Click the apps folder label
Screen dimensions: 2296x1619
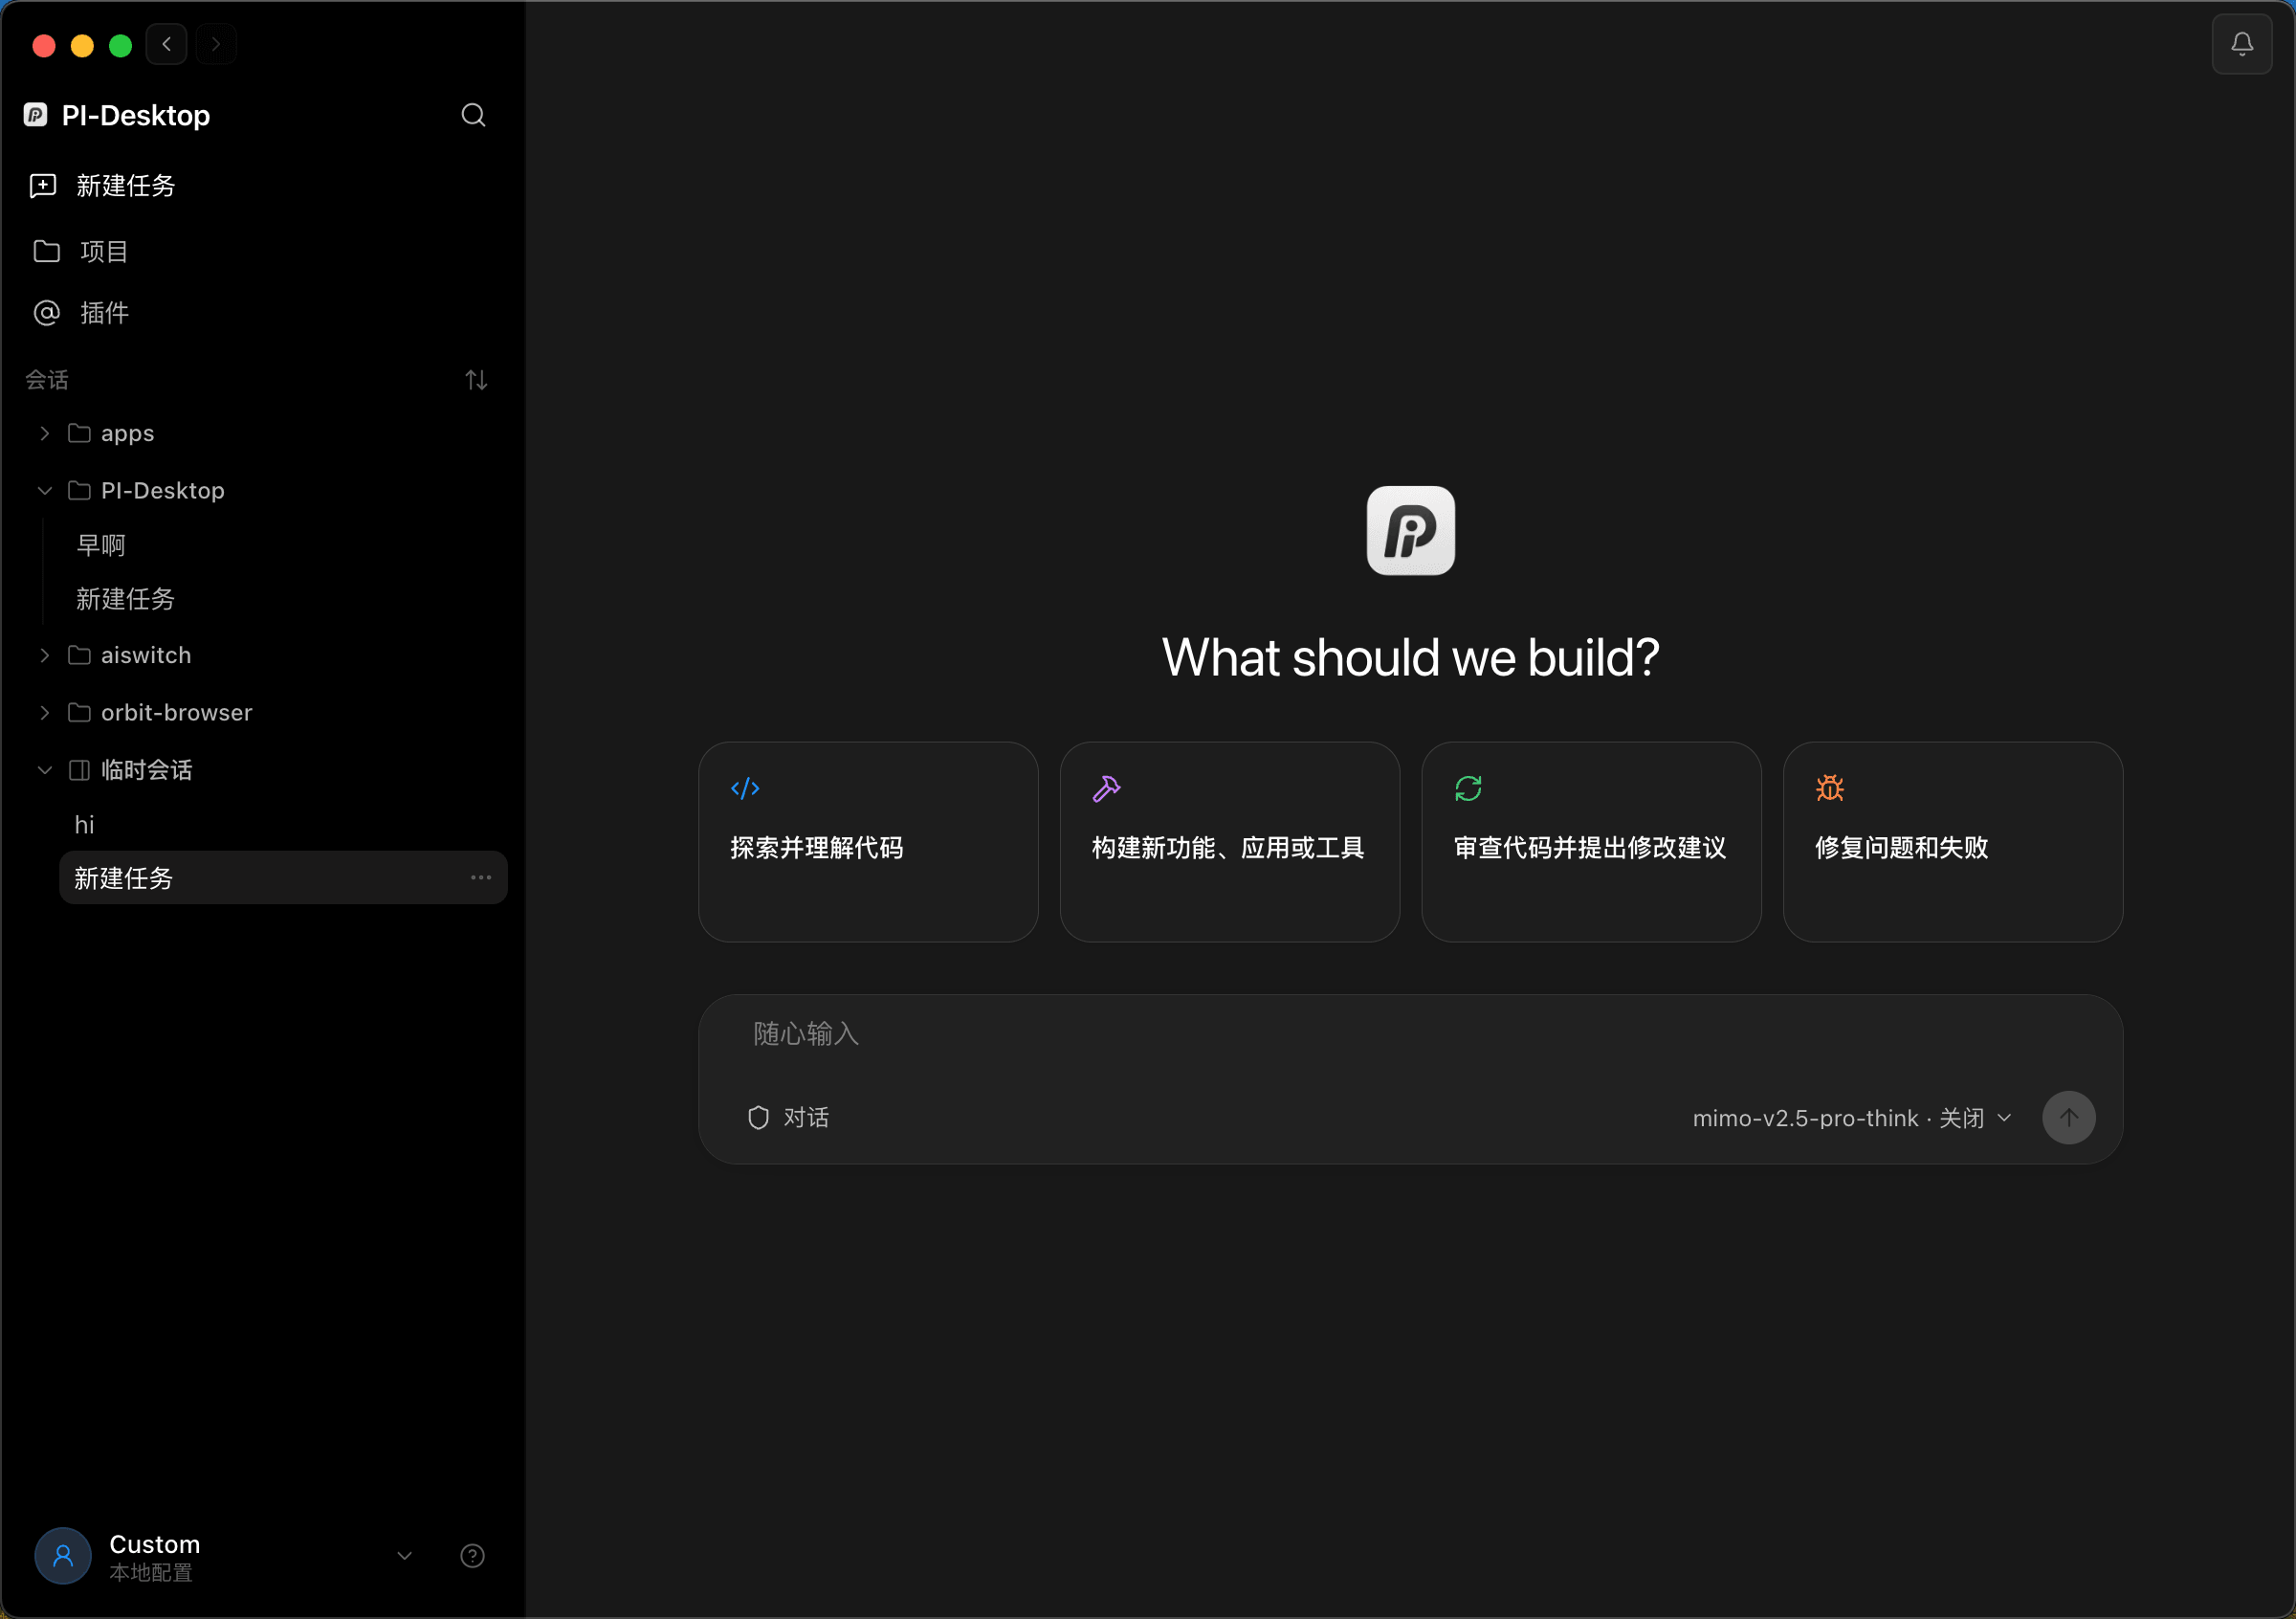pos(127,433)
